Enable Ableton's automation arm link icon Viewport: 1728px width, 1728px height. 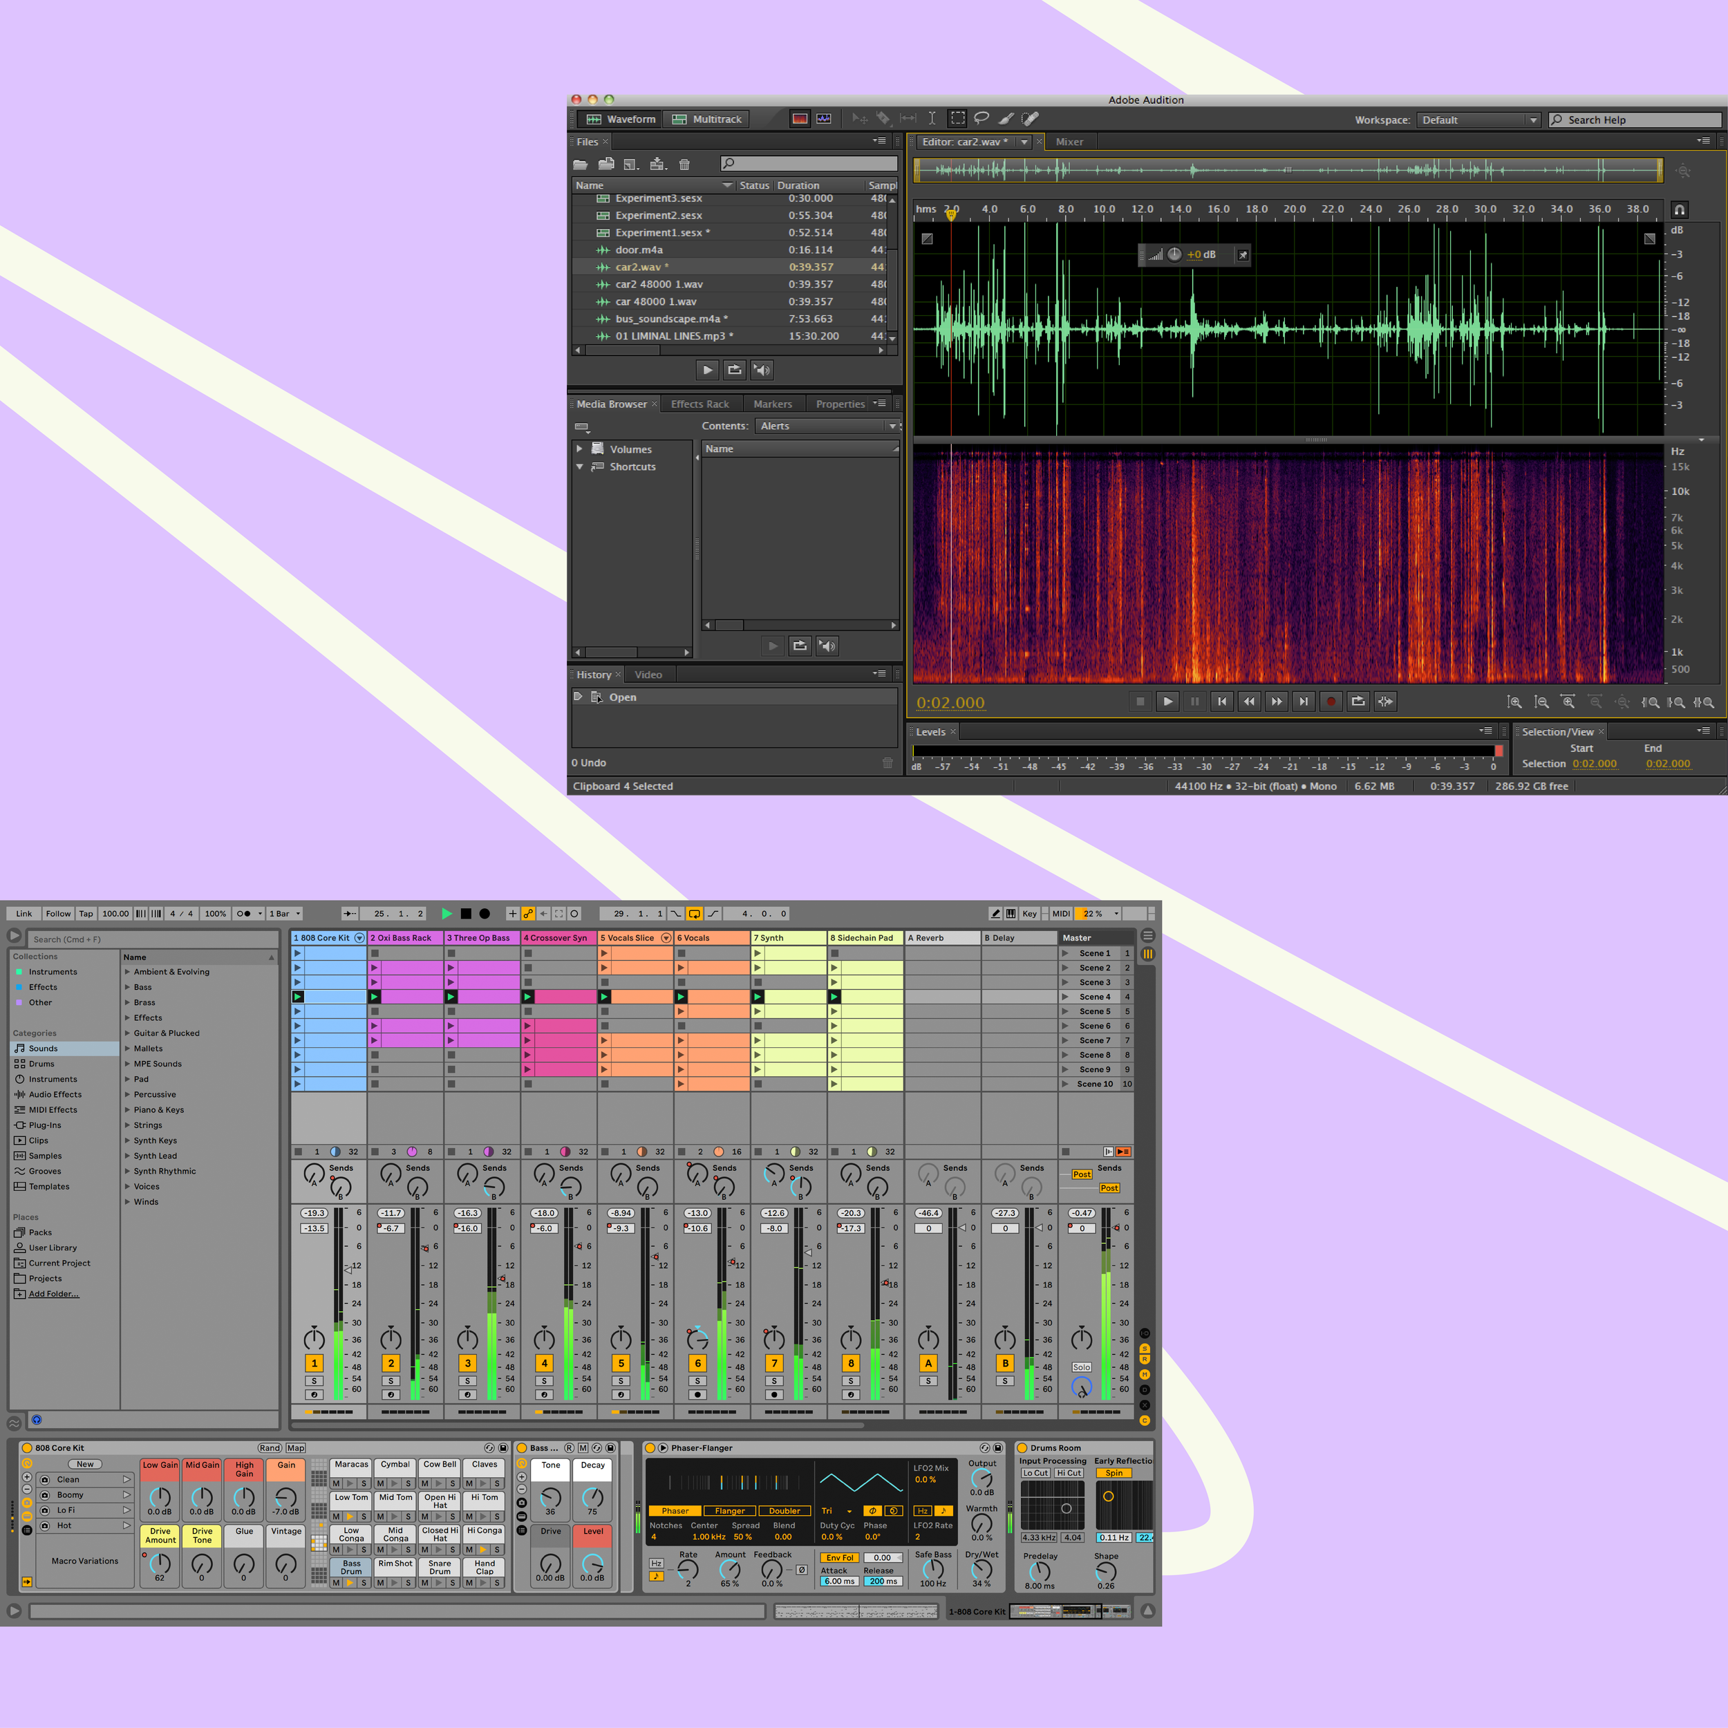pyautogui.click(x=527, y=913)
